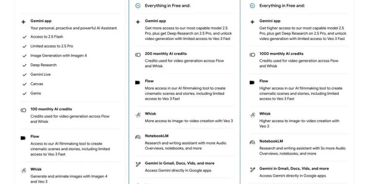Click the badge icon beside the right column's 'Everything in Free and:'

coord(252,6)
